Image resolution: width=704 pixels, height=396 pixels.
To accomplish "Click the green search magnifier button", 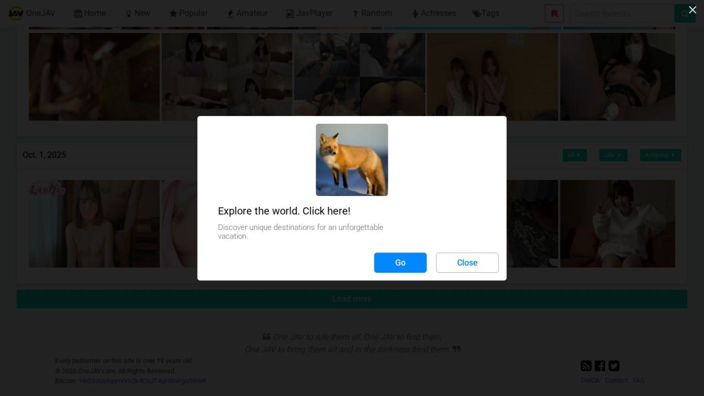I will coord(684,13).
